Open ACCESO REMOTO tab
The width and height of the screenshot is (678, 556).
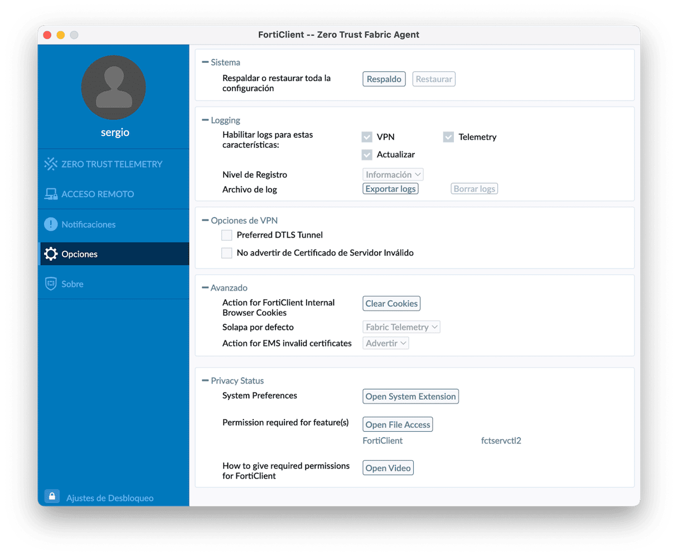pyautogui.click(x=114, y=194)
